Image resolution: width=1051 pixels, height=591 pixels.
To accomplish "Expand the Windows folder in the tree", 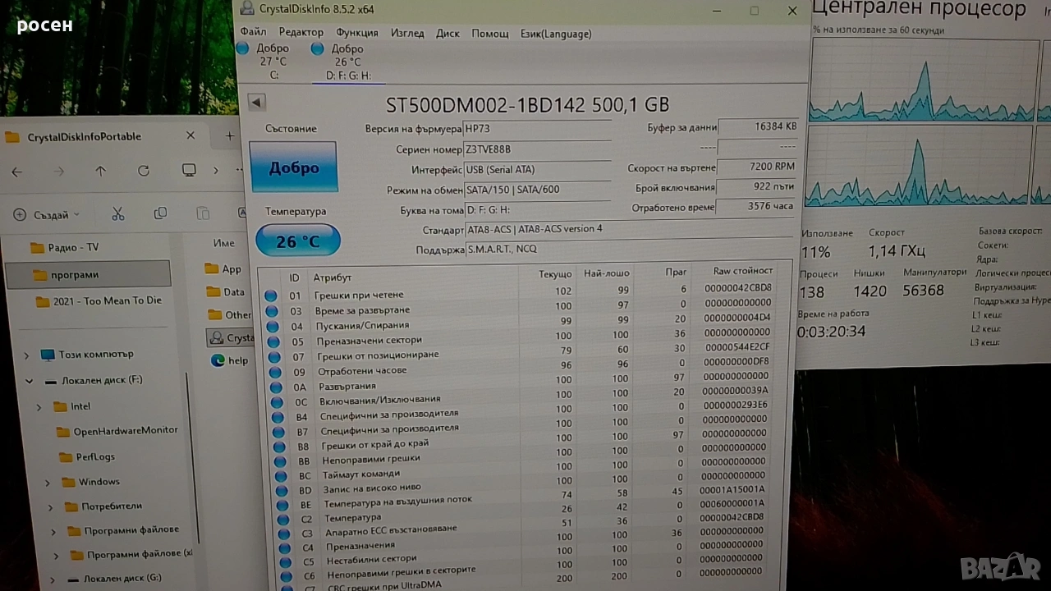I will coord(47,482).
